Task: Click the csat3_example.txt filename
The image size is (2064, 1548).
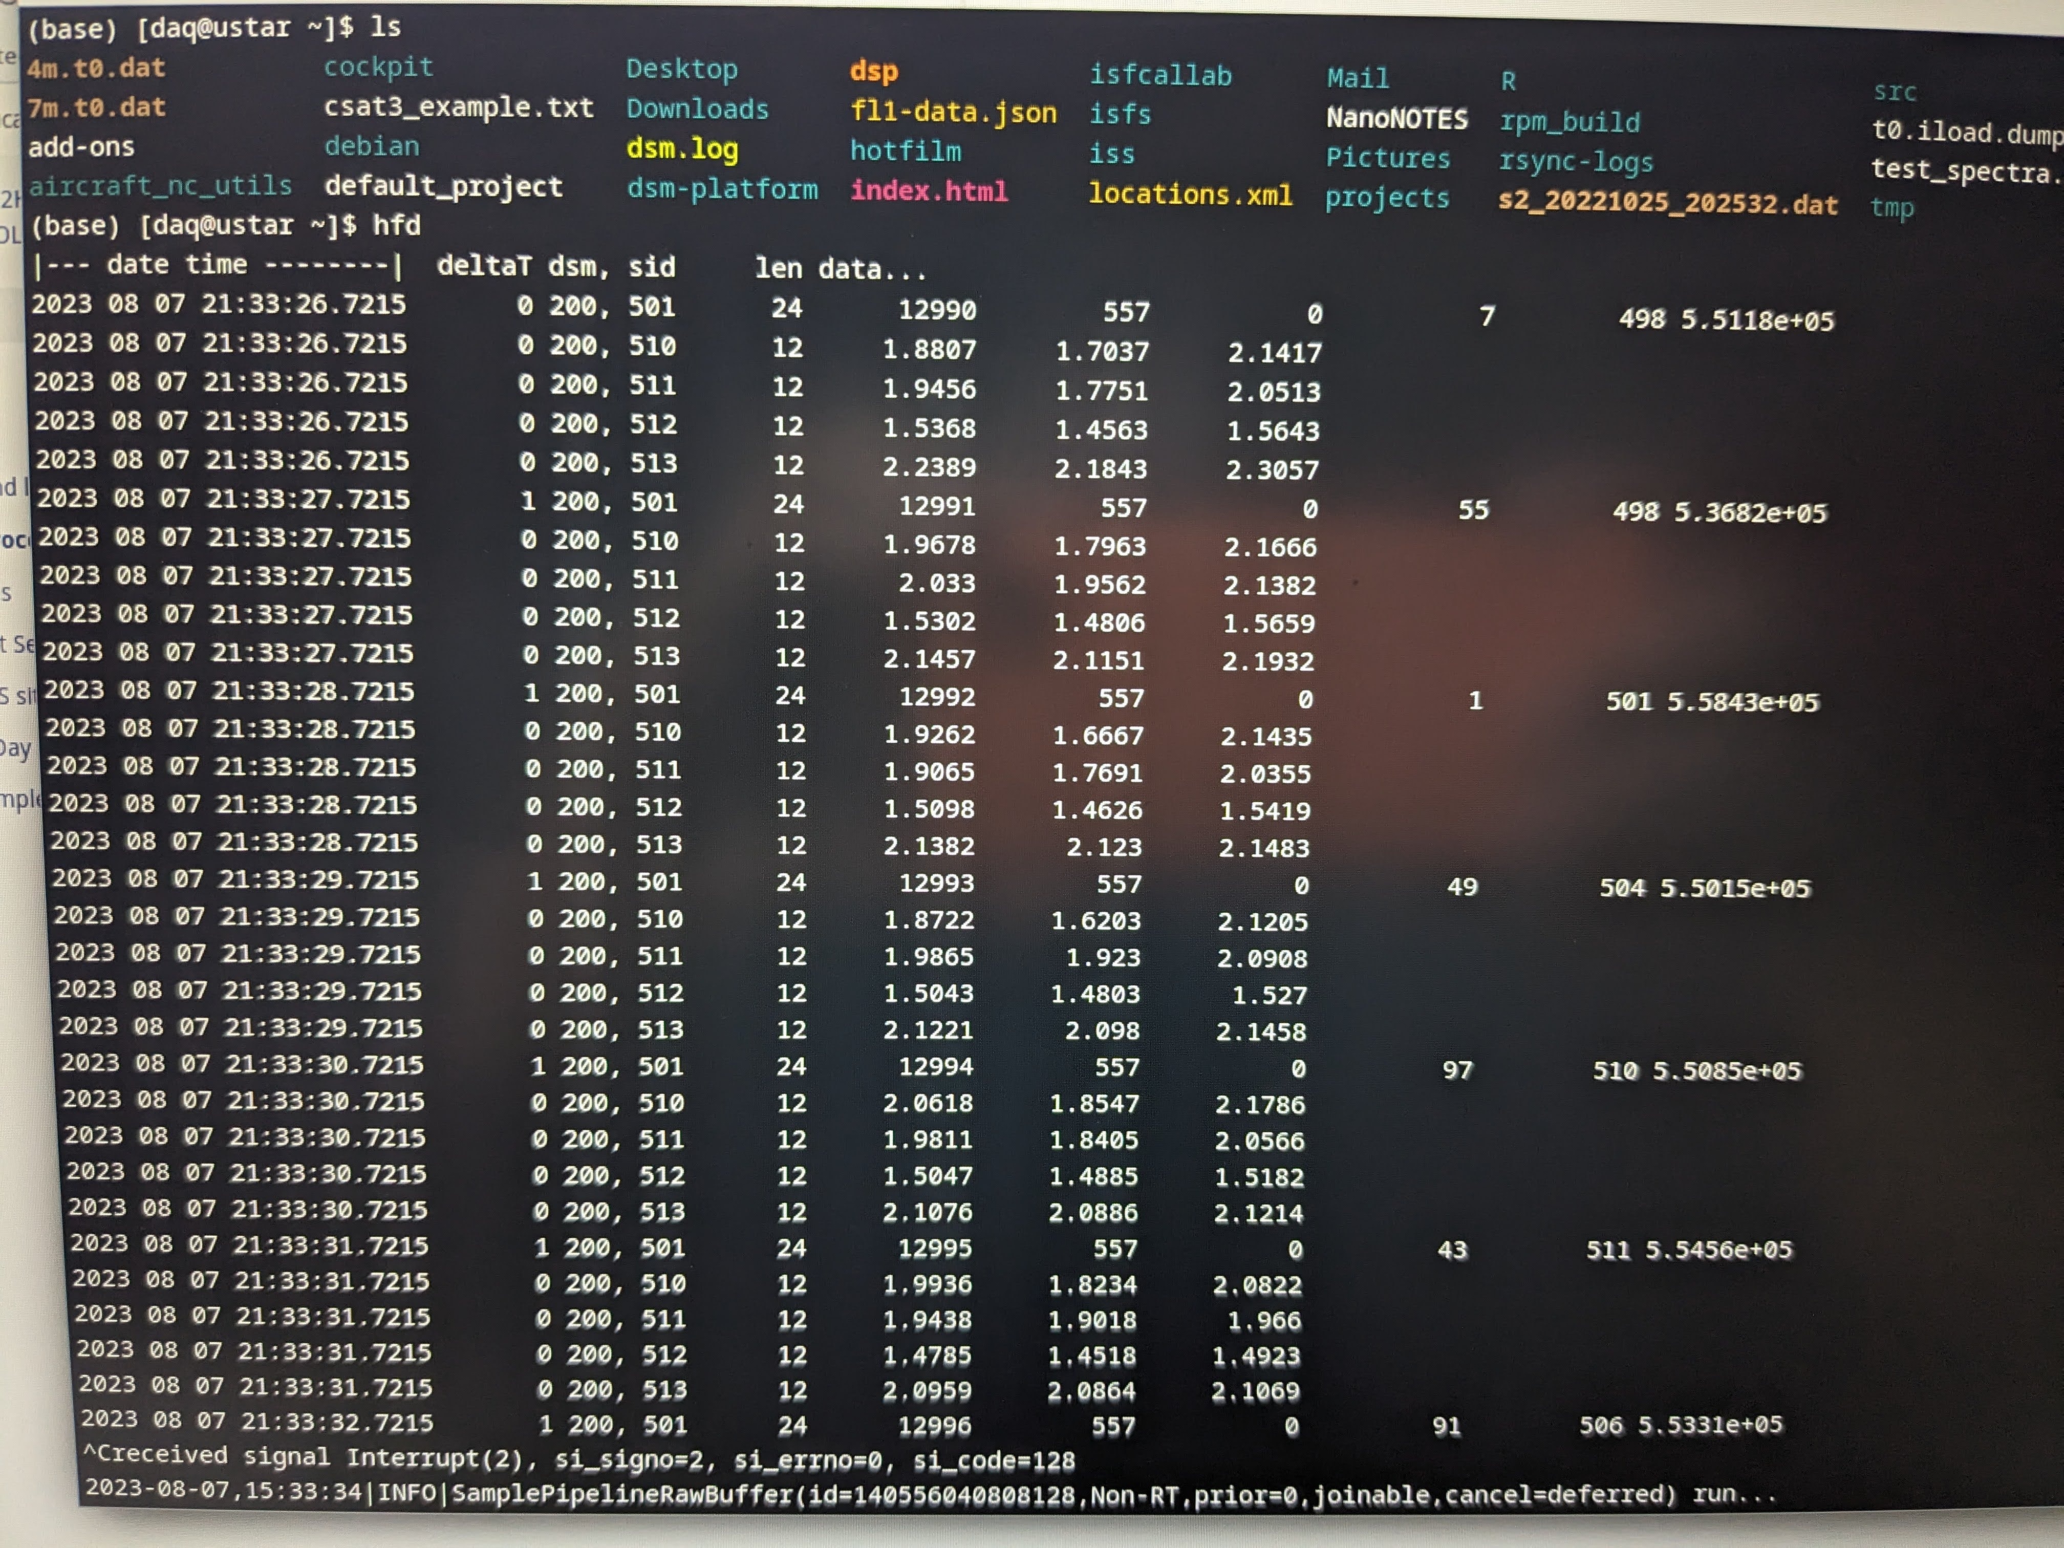Action: click(458, 107)
